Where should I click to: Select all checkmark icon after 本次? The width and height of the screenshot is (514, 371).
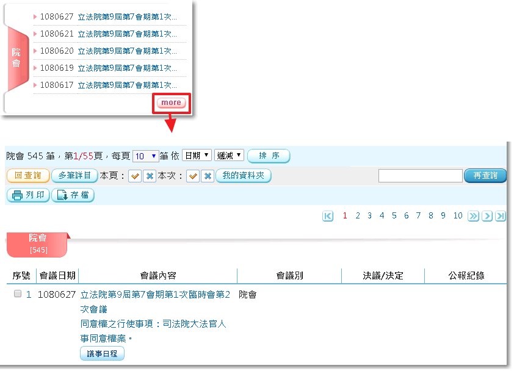click(x=193, y=176)
